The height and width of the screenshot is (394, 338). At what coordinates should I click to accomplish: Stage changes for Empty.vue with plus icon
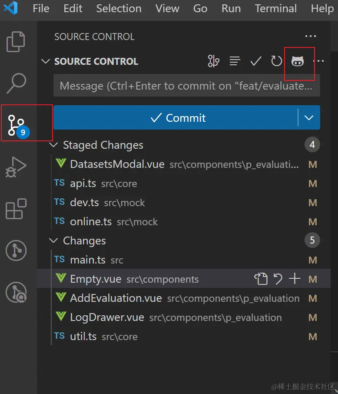point(295,279)
